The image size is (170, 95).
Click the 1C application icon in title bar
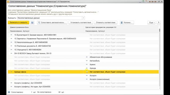pyautogui.click(x=8, y=2)
